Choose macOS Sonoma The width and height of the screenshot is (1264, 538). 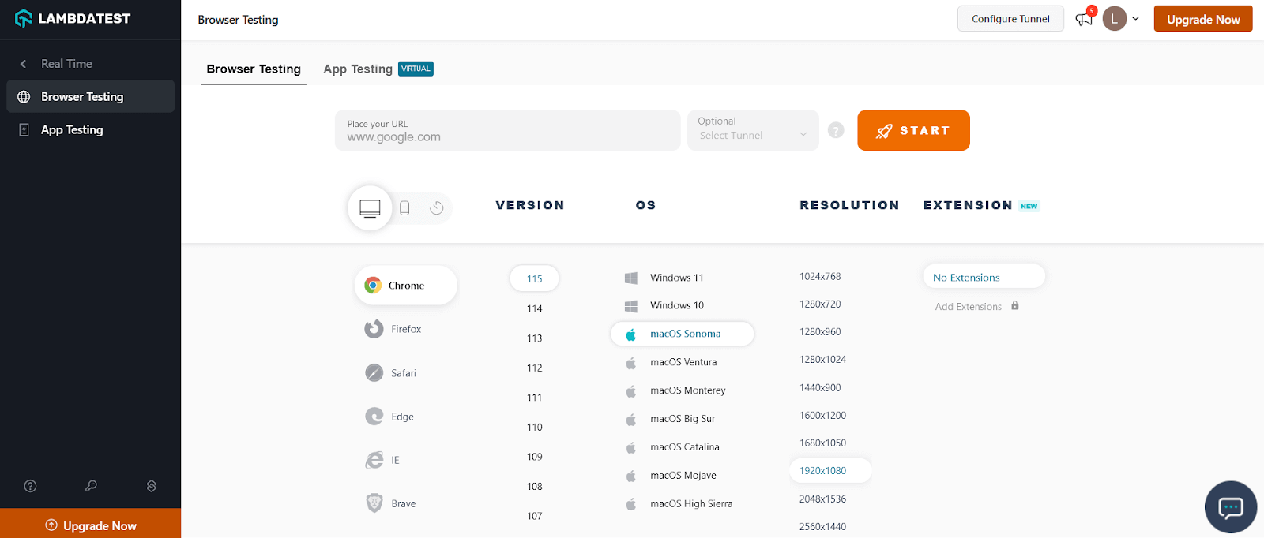click(683, 334)
